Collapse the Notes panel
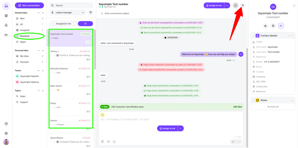 292,100
